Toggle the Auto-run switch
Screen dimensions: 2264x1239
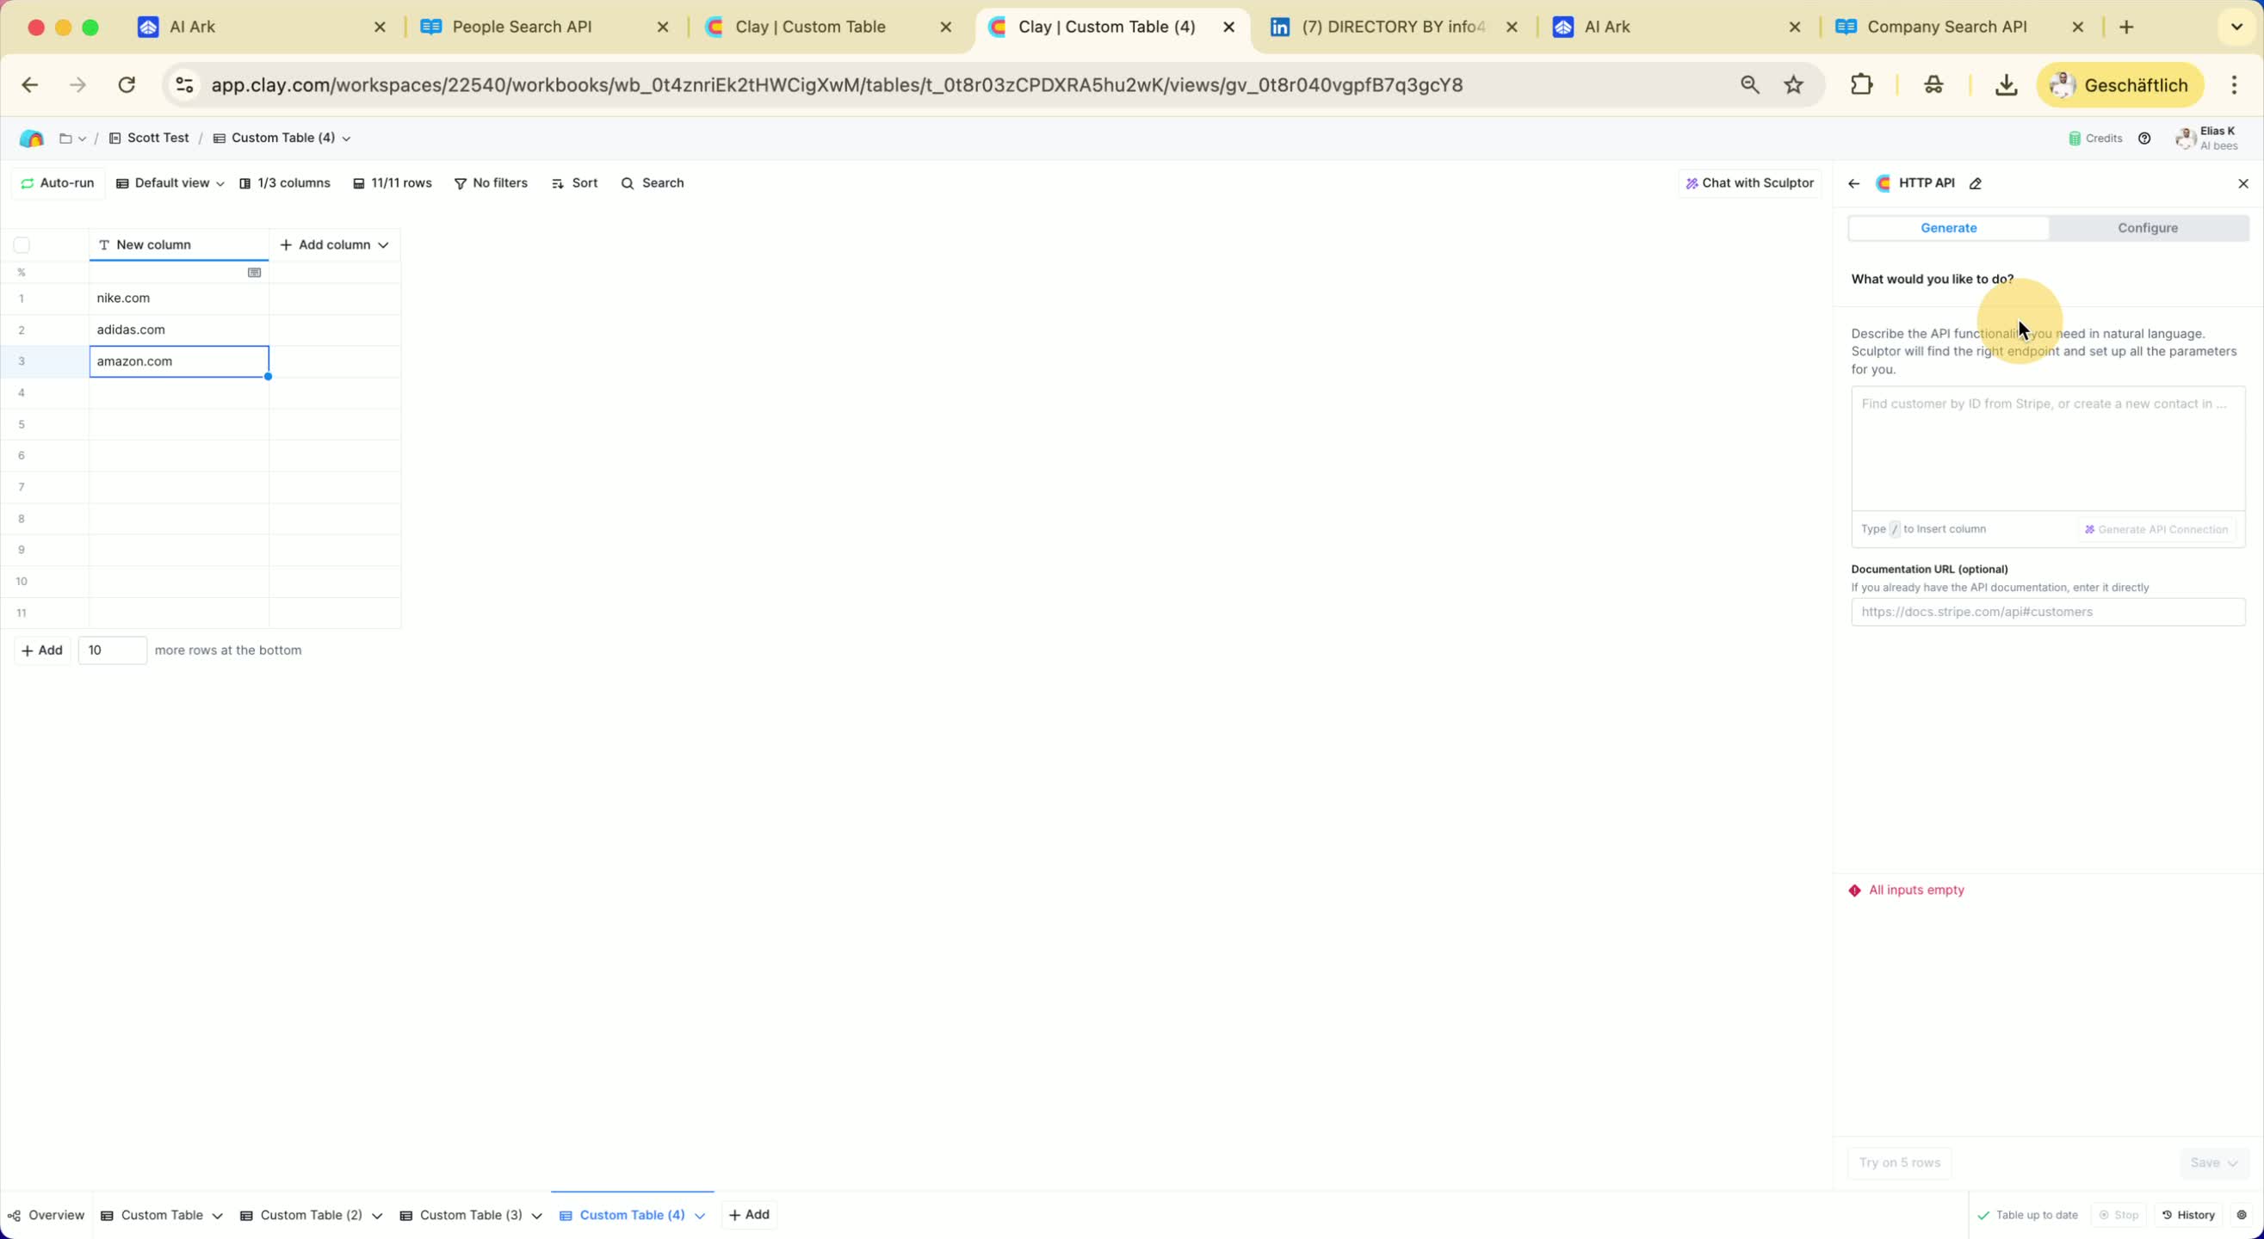(57, 182)
